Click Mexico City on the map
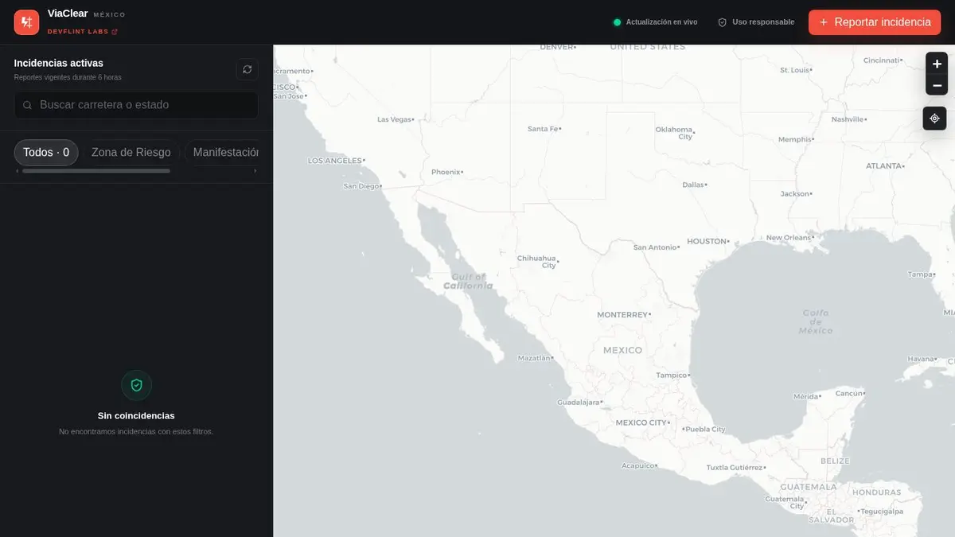Image resolution: width=955 pixels, height=537 pixels. [x=643, y=422]
